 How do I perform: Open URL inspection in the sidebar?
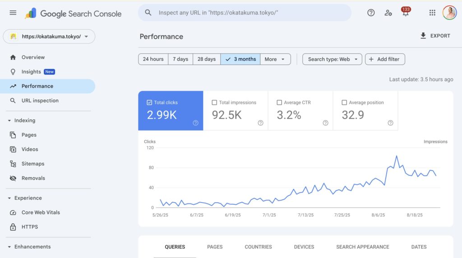48,101
